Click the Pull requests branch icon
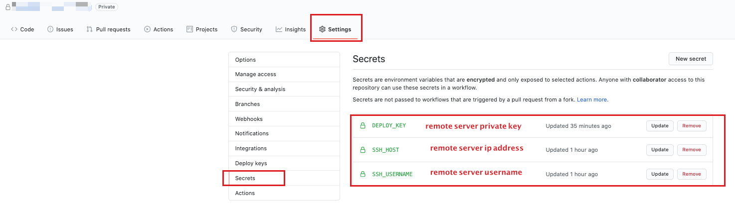Image resolution: width=735 pixels, height=205 pixels. click(x=89, y=29)
